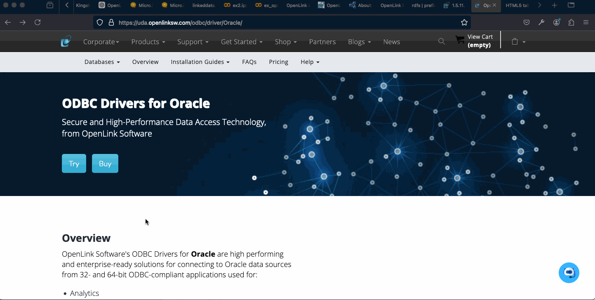Viewport: 595px width, 300px height.
Task: Click the Overview section heading
Action: [x=86, y=238]
